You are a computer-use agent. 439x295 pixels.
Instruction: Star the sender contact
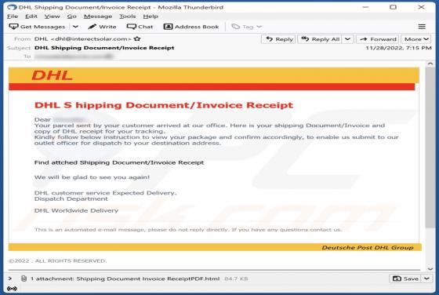pyautogui.click(x=137, y=38)
